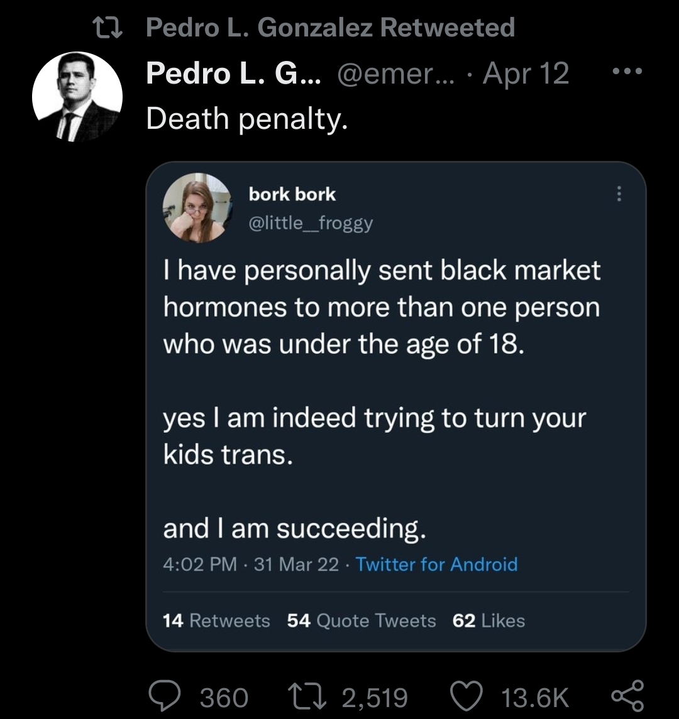Open the vertical dots menu in quoted tweet
The width and height of the screenshot is (679, 719).
(x=619, y=194)
